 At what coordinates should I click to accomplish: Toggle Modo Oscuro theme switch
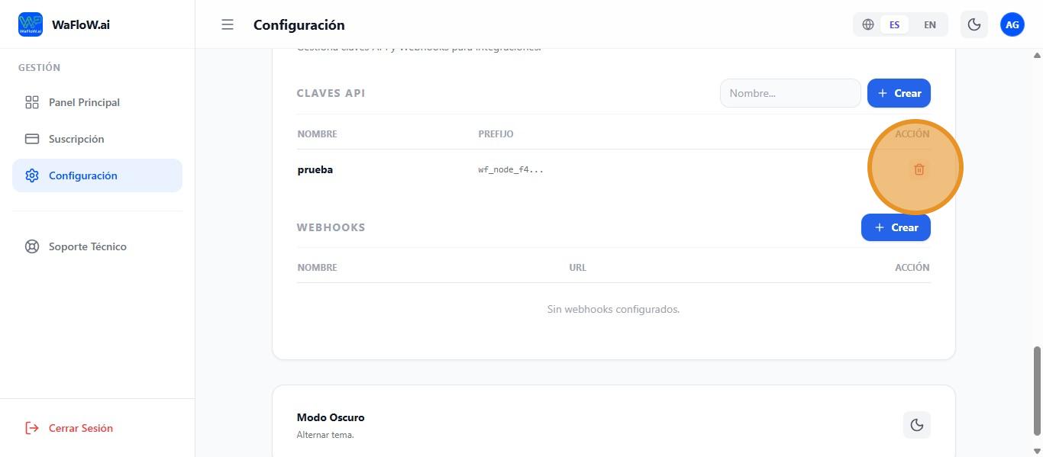click(x=916, y=425)
